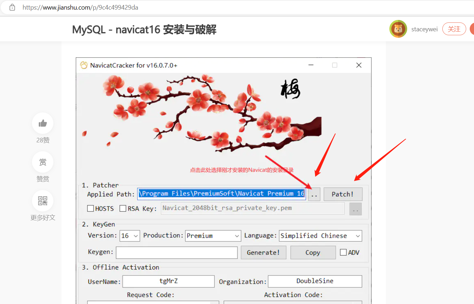Click the Applied Path text field

click(222, 194)
